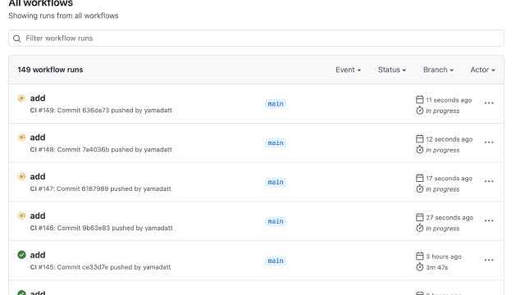Open the three-dot menu for run #149
Image resolution: width=525 pixels, height=295 pixels.
(489, 103)
